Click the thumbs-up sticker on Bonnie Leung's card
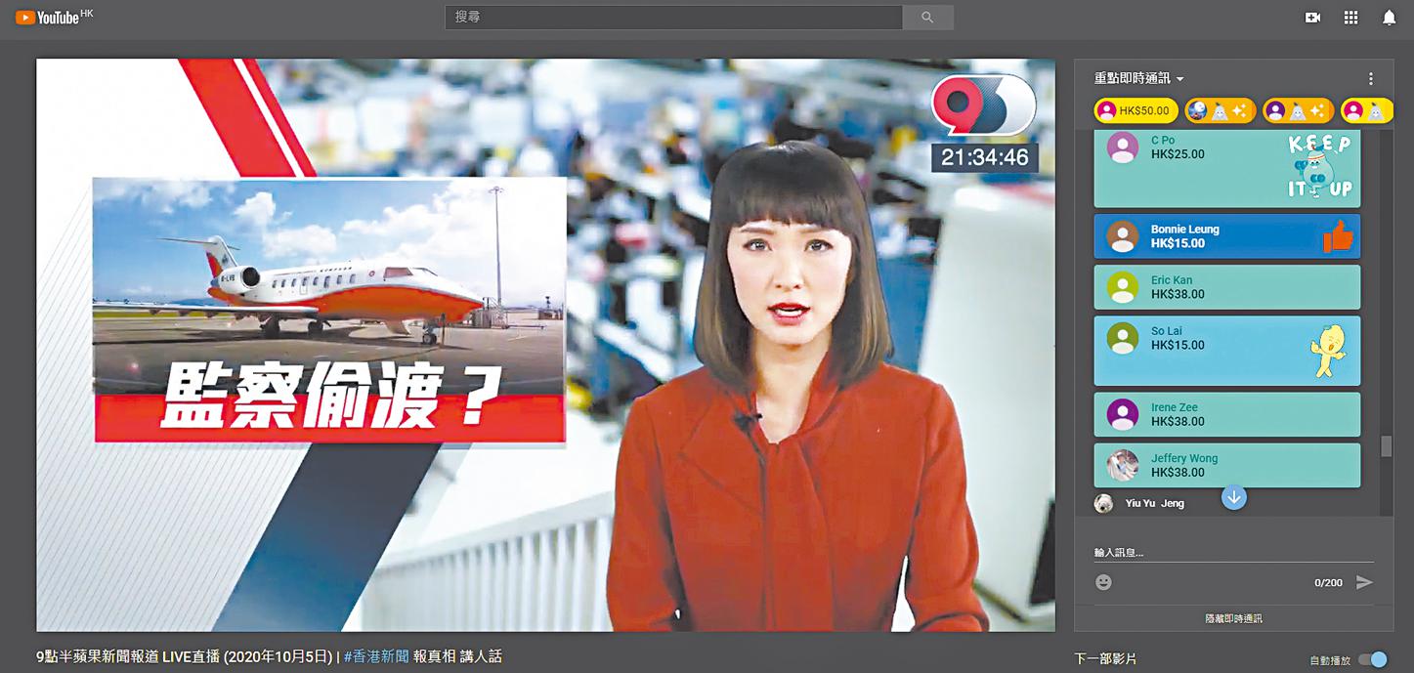This screenshot has height=673, width=1414. pos(1338,235)
